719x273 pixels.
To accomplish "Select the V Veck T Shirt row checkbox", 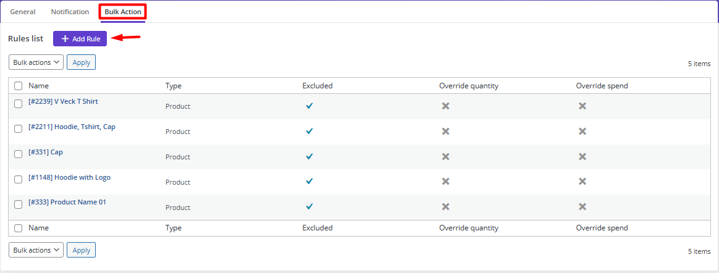I will 19,104.
